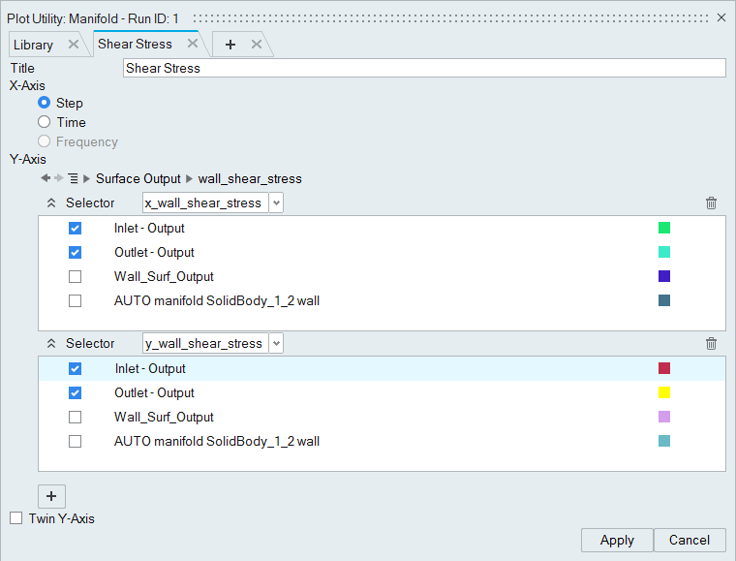Uncheck Inlet - Output in x_wall_shear_stress list
Screen dimensions: 736x561
click(76, 229)
